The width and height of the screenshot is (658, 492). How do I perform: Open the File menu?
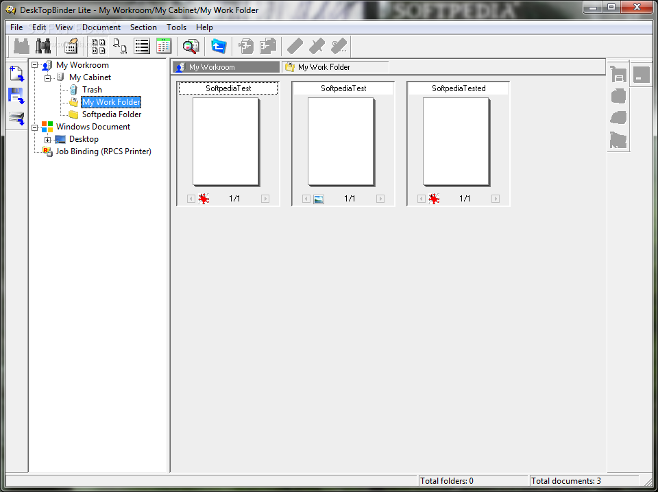click(x=16, y=27)
